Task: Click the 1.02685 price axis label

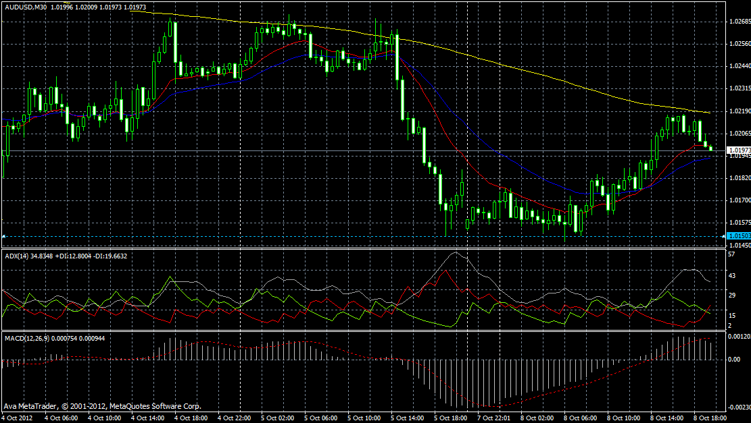Action: click(739, 22)
